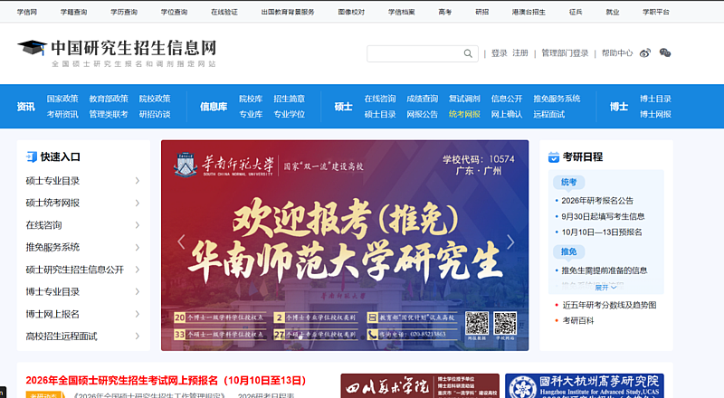Click inside the site search box
724x398 pixels.
click(x=414, y=54)
